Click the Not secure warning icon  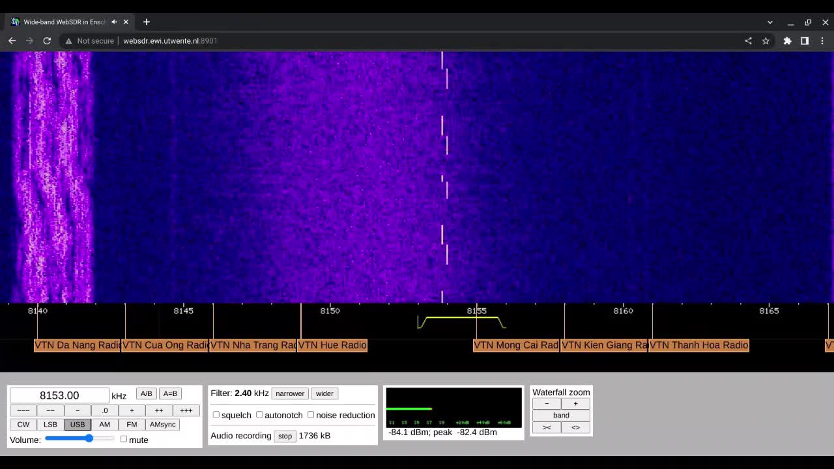(x=68, y=40)
